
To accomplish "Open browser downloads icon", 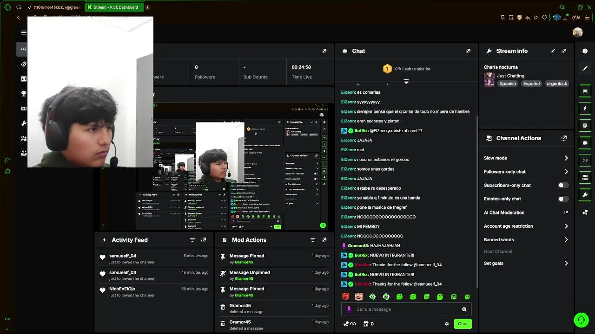I will pos(566,18).
